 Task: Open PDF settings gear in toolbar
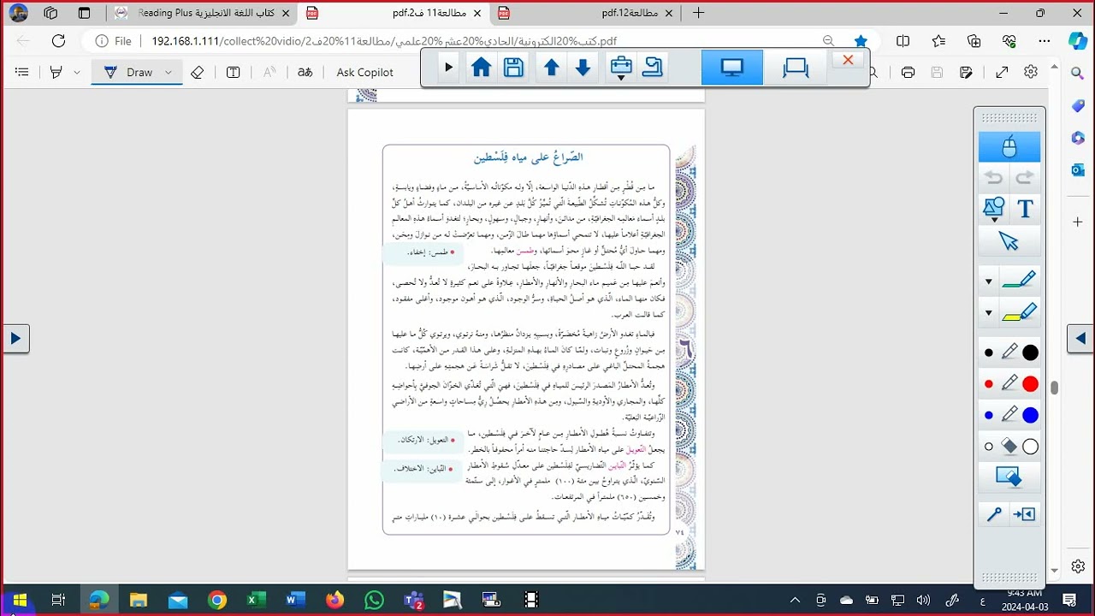tap(1031, 73)
